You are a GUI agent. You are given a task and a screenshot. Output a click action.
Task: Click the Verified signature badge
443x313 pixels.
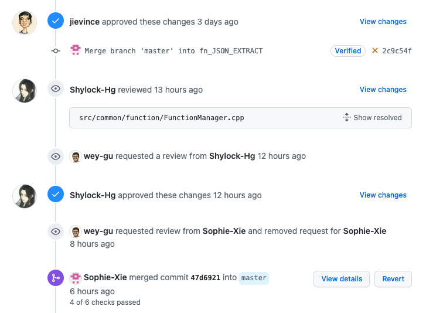(x=348, y=51)
